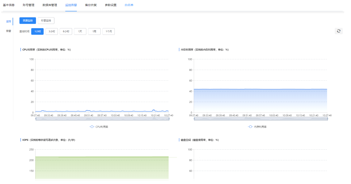Click the IOPS chart title
Image resolution: width=351 pixels, height=184 pixels.
pos(49,140)
